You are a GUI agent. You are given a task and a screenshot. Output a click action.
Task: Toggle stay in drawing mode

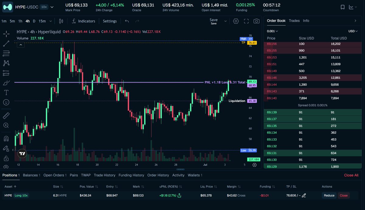tap(6, 148)
